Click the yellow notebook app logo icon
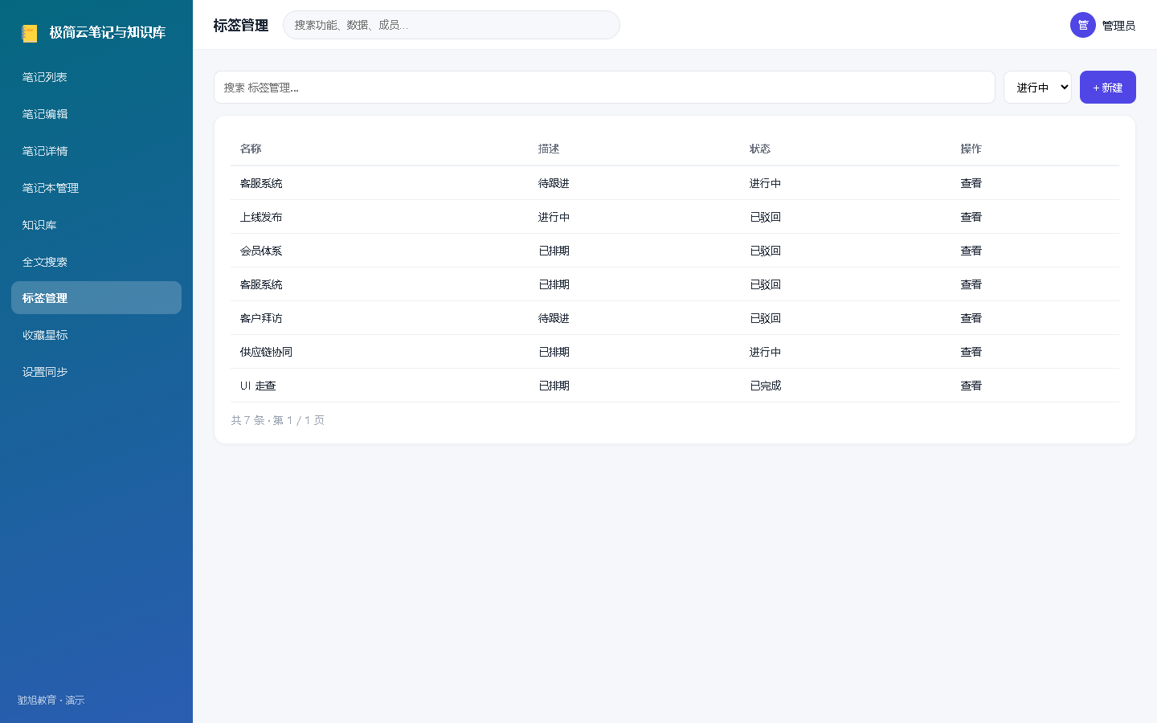 point(30,33)
